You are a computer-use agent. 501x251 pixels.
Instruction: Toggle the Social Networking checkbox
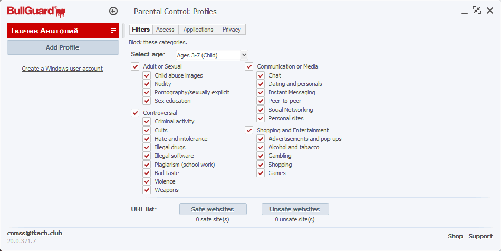pos(261,110)
